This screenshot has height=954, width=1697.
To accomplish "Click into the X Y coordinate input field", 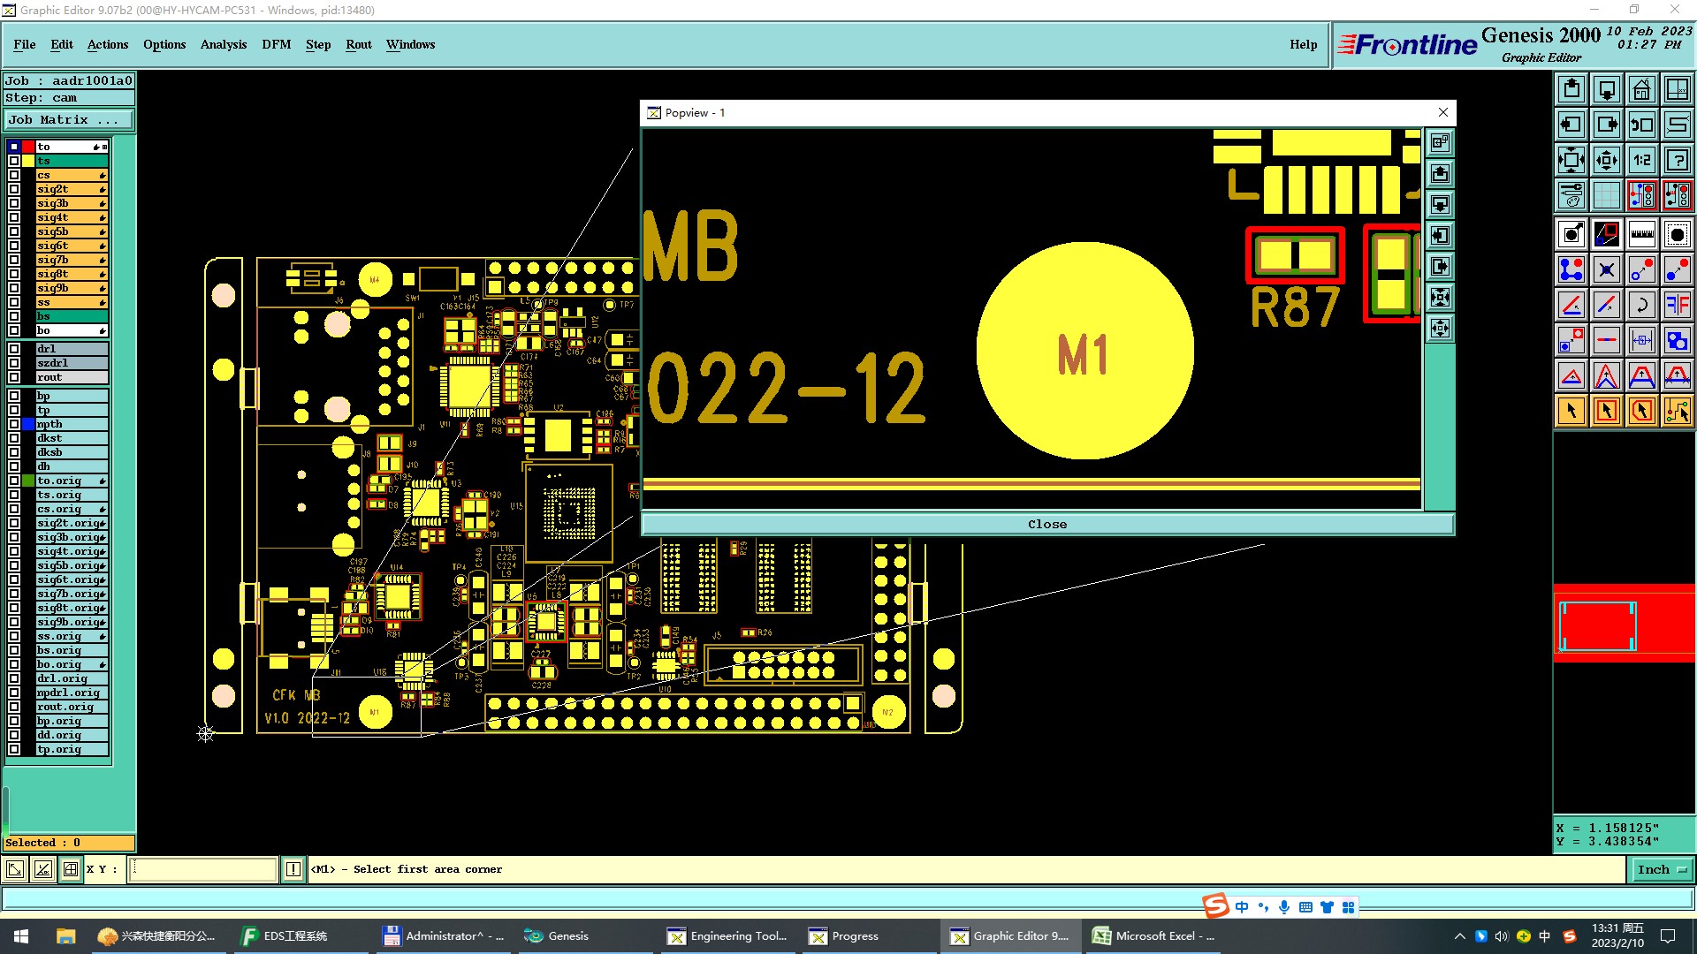I will click(203, 869).
